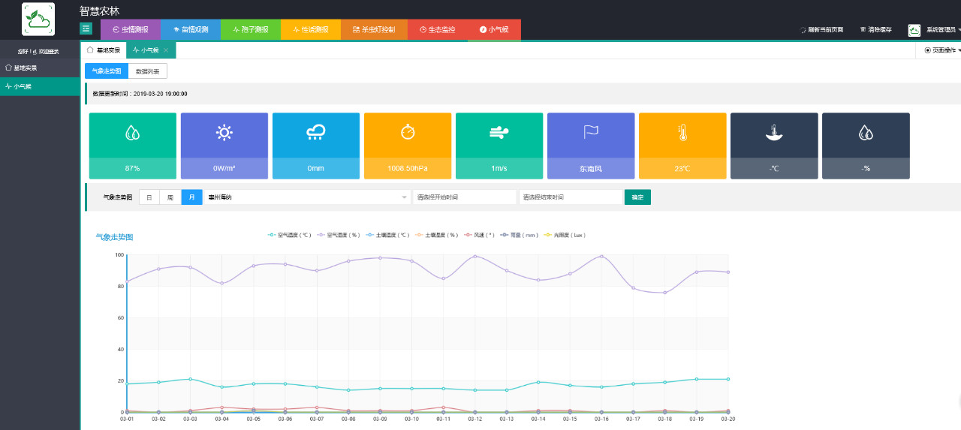Select the 小气候 top menu
This screenshot has height=430, width=961.
[494, 29]
